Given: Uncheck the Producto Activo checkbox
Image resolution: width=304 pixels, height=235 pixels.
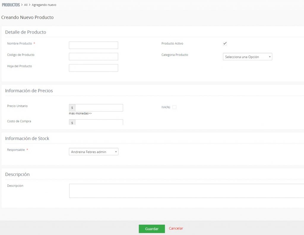Looking at the screenshot, I should (x=225, y=44).
